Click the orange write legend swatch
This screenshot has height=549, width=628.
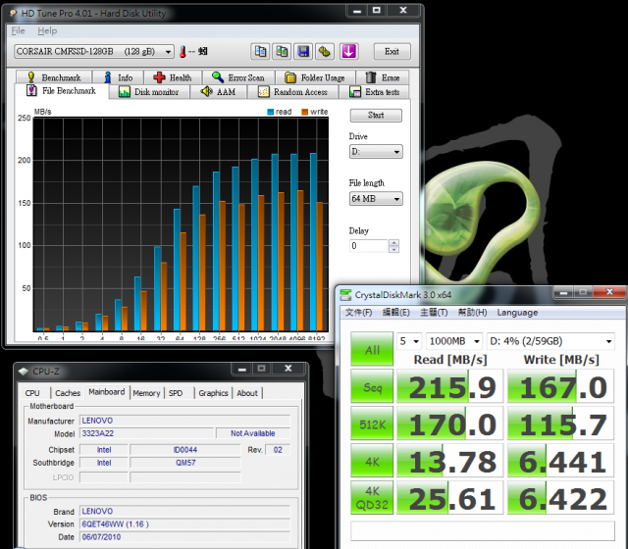coord(305,112)
